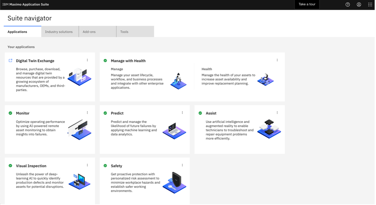Click the Assist blocks illustration
Viewport: 376px width, 205px height.
(269, 129)
